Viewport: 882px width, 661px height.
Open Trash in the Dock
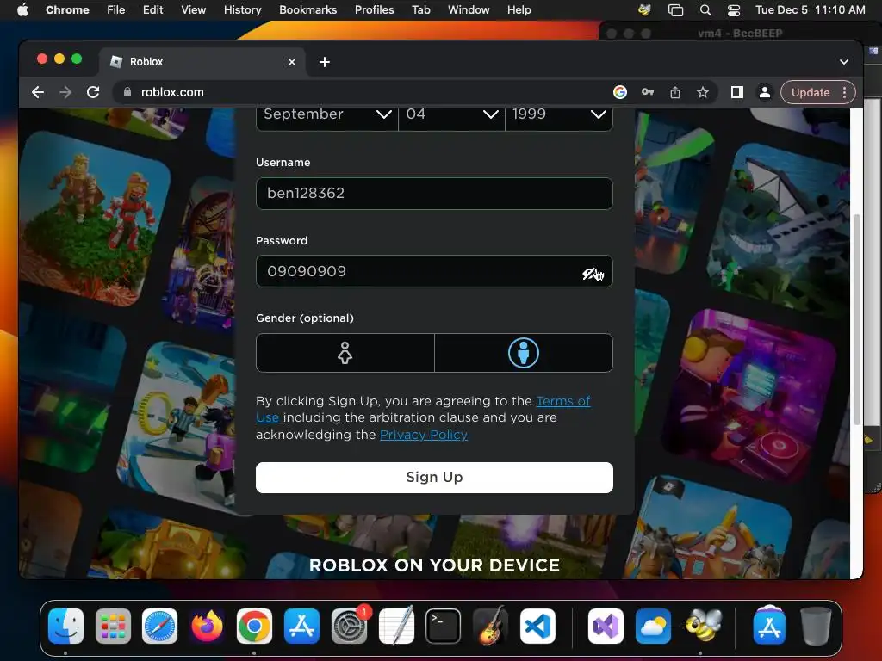point(816,626)
